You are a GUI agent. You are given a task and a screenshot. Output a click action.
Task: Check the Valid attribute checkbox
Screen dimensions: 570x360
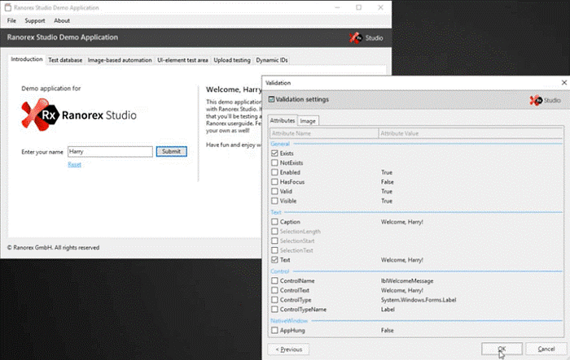(x=274, y=191)
